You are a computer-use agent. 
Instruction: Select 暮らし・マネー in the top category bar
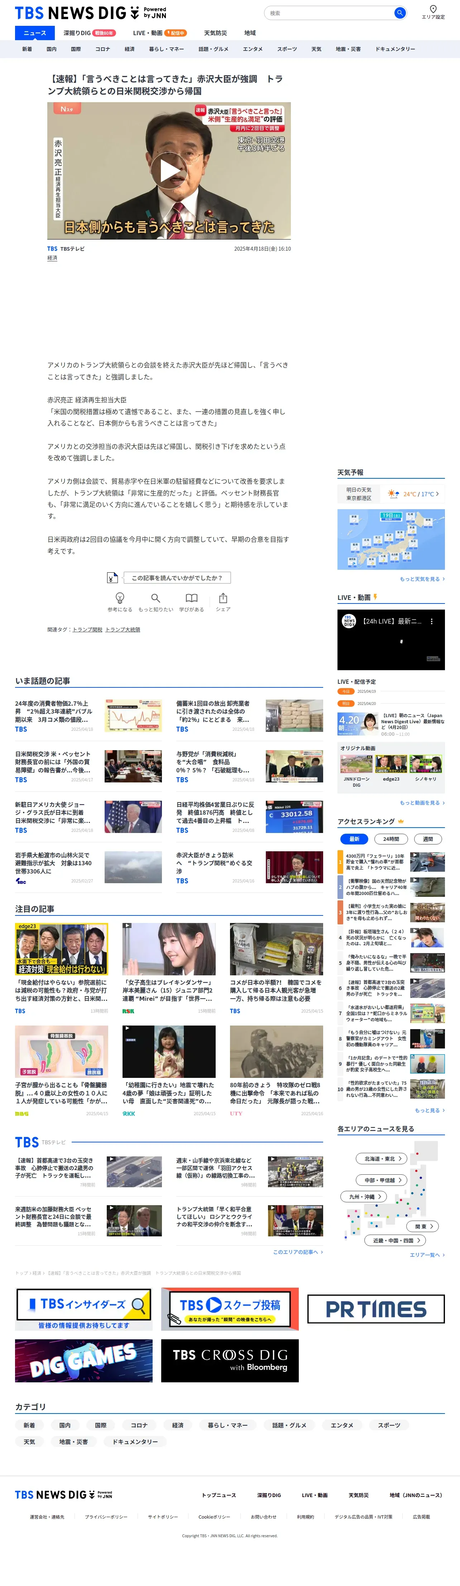(167, 49)
